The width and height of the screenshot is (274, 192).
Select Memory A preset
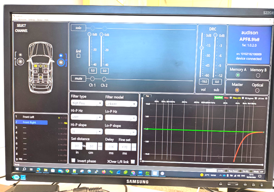pyautogui.click(x=238, y=75)
